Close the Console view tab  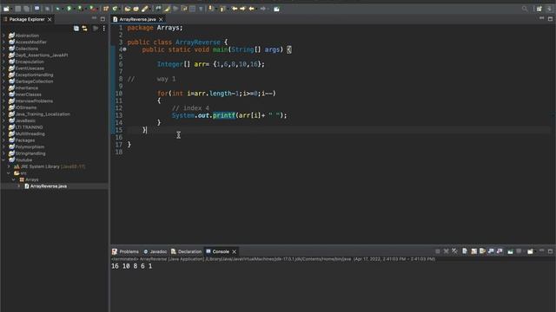(234, 251)
